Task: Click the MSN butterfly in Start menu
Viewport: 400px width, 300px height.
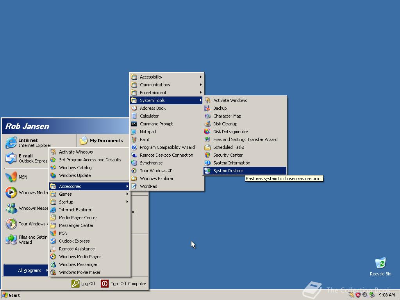Action: 11,177
